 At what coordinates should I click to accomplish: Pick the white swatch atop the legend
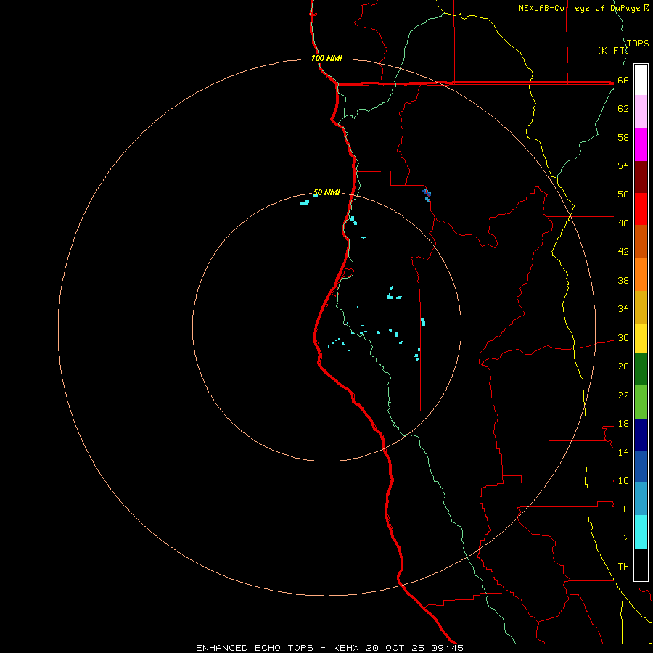click(x=641, y=79)
